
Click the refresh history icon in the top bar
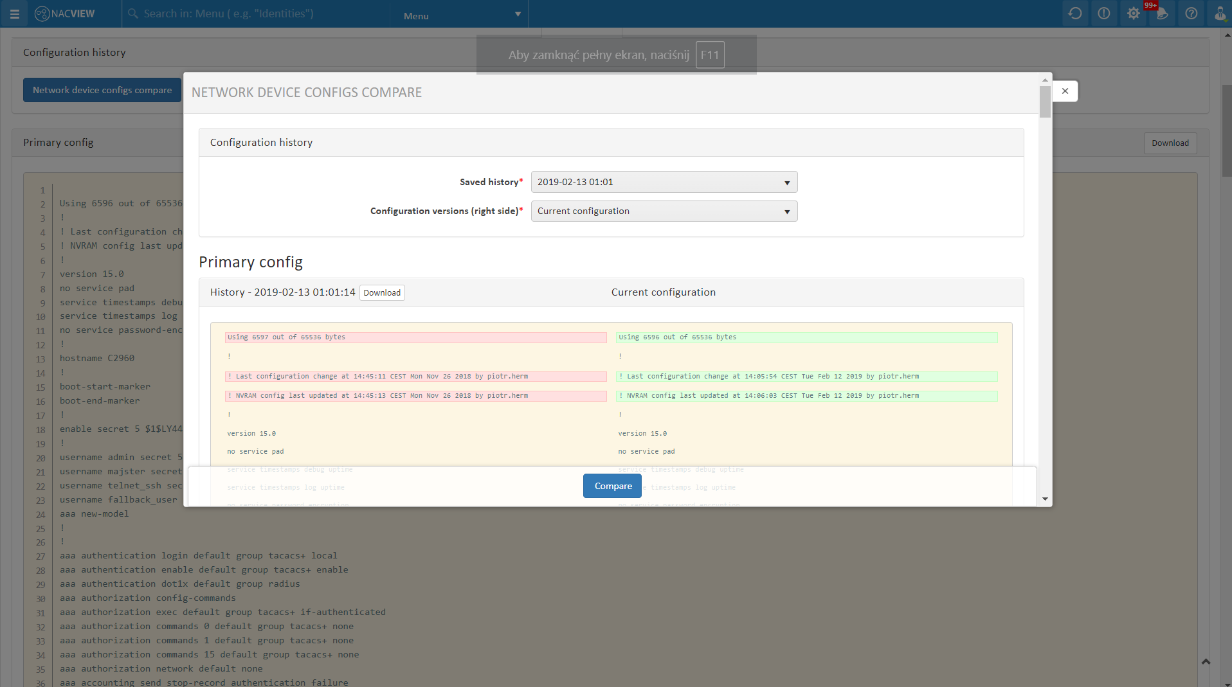(x=1075, y=13)
